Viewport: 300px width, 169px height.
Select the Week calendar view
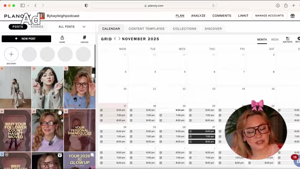coord(275,39)
